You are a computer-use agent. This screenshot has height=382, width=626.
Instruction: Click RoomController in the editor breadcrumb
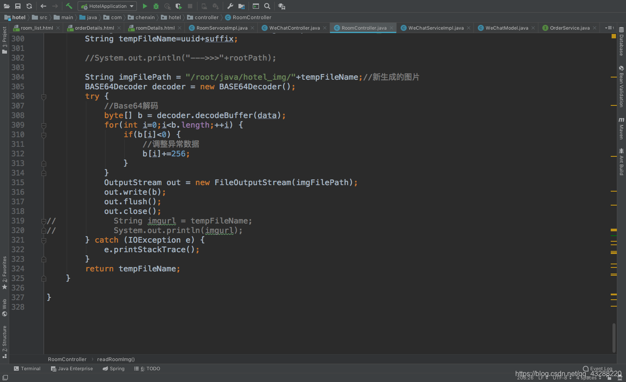pos(67,359)
